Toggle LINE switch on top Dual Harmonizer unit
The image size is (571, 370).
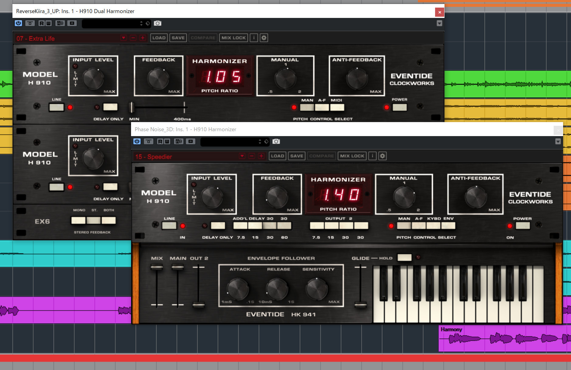(x=57, y=107)
